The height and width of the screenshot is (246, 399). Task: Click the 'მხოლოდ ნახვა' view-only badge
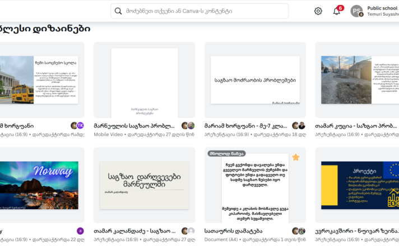[x=226, y=154]
